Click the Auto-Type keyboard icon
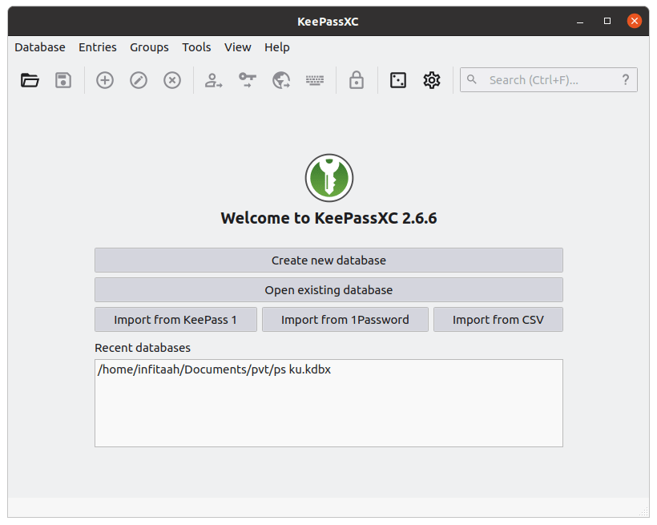This screenshot has width=657, height=525. [315, 80]
